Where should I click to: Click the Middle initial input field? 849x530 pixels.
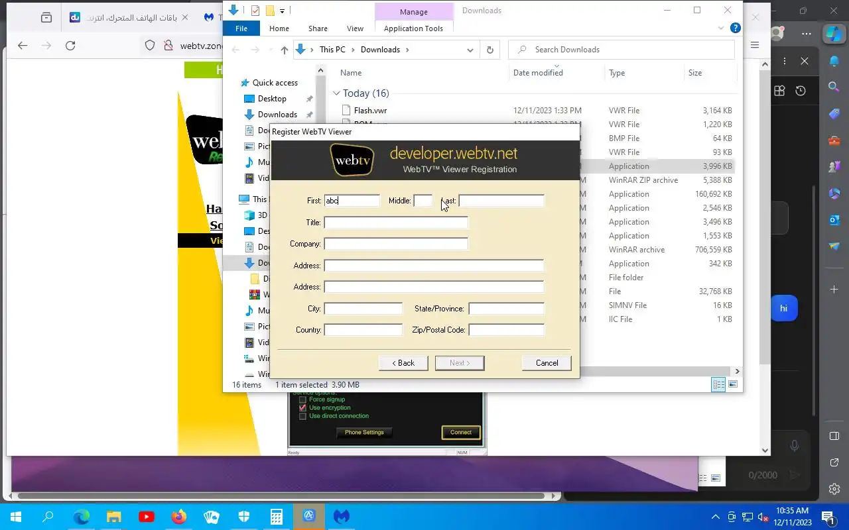click(423, 201)
